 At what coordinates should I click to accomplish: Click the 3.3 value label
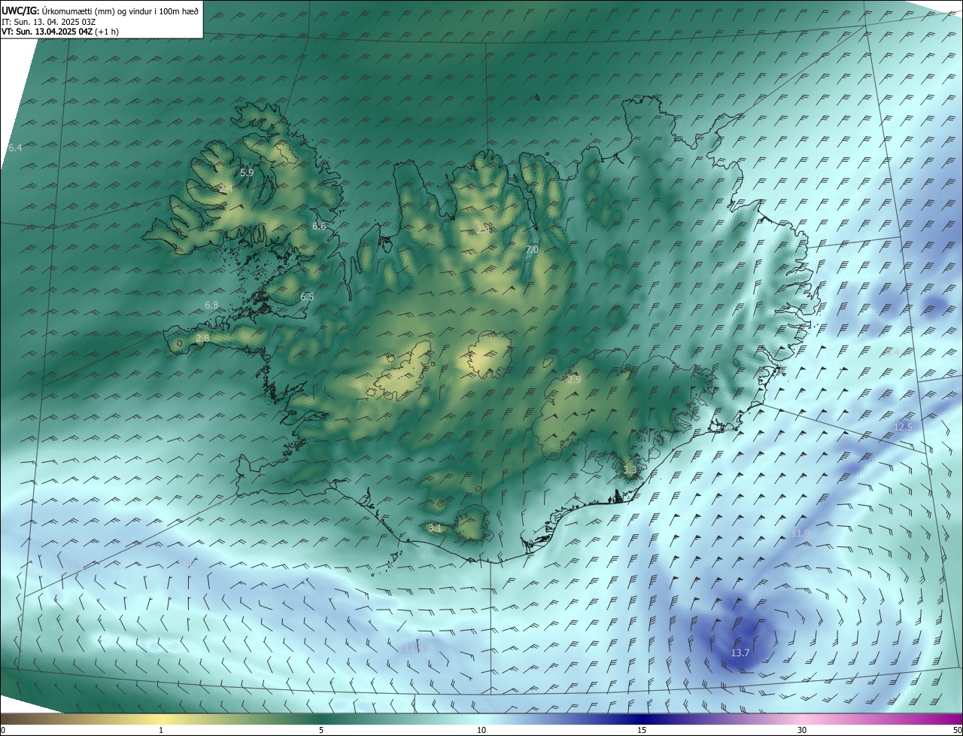click(x=630, y=470)
